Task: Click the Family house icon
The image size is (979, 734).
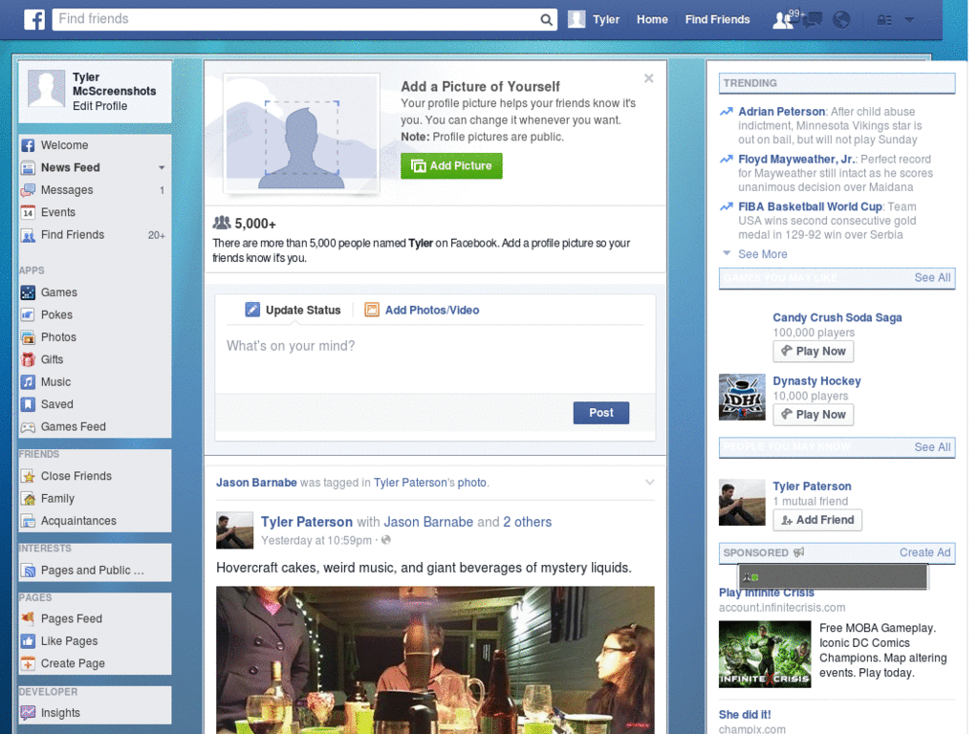Action: tap(28, 499)
